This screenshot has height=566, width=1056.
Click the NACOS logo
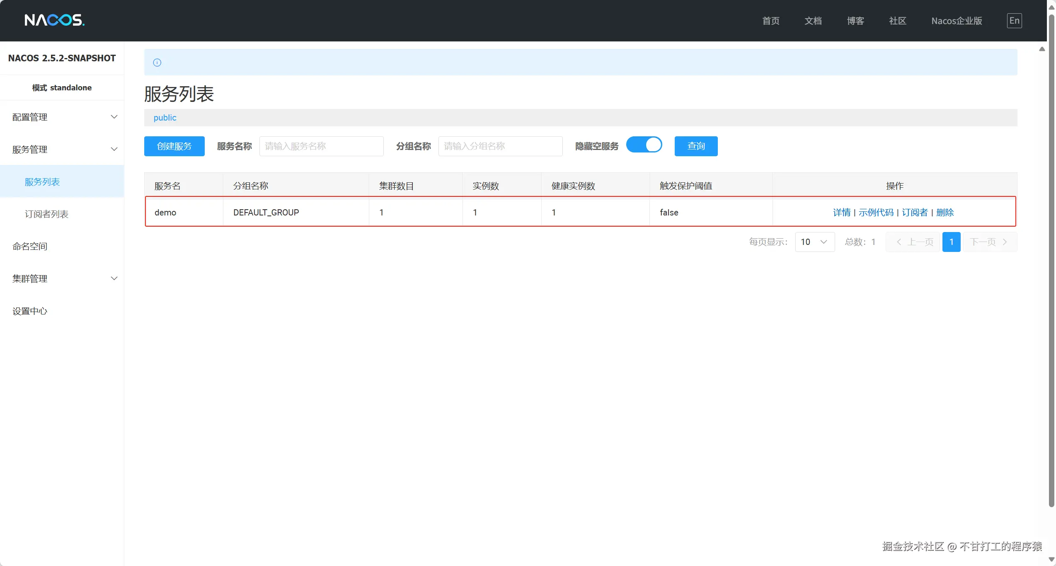(54, 20)
